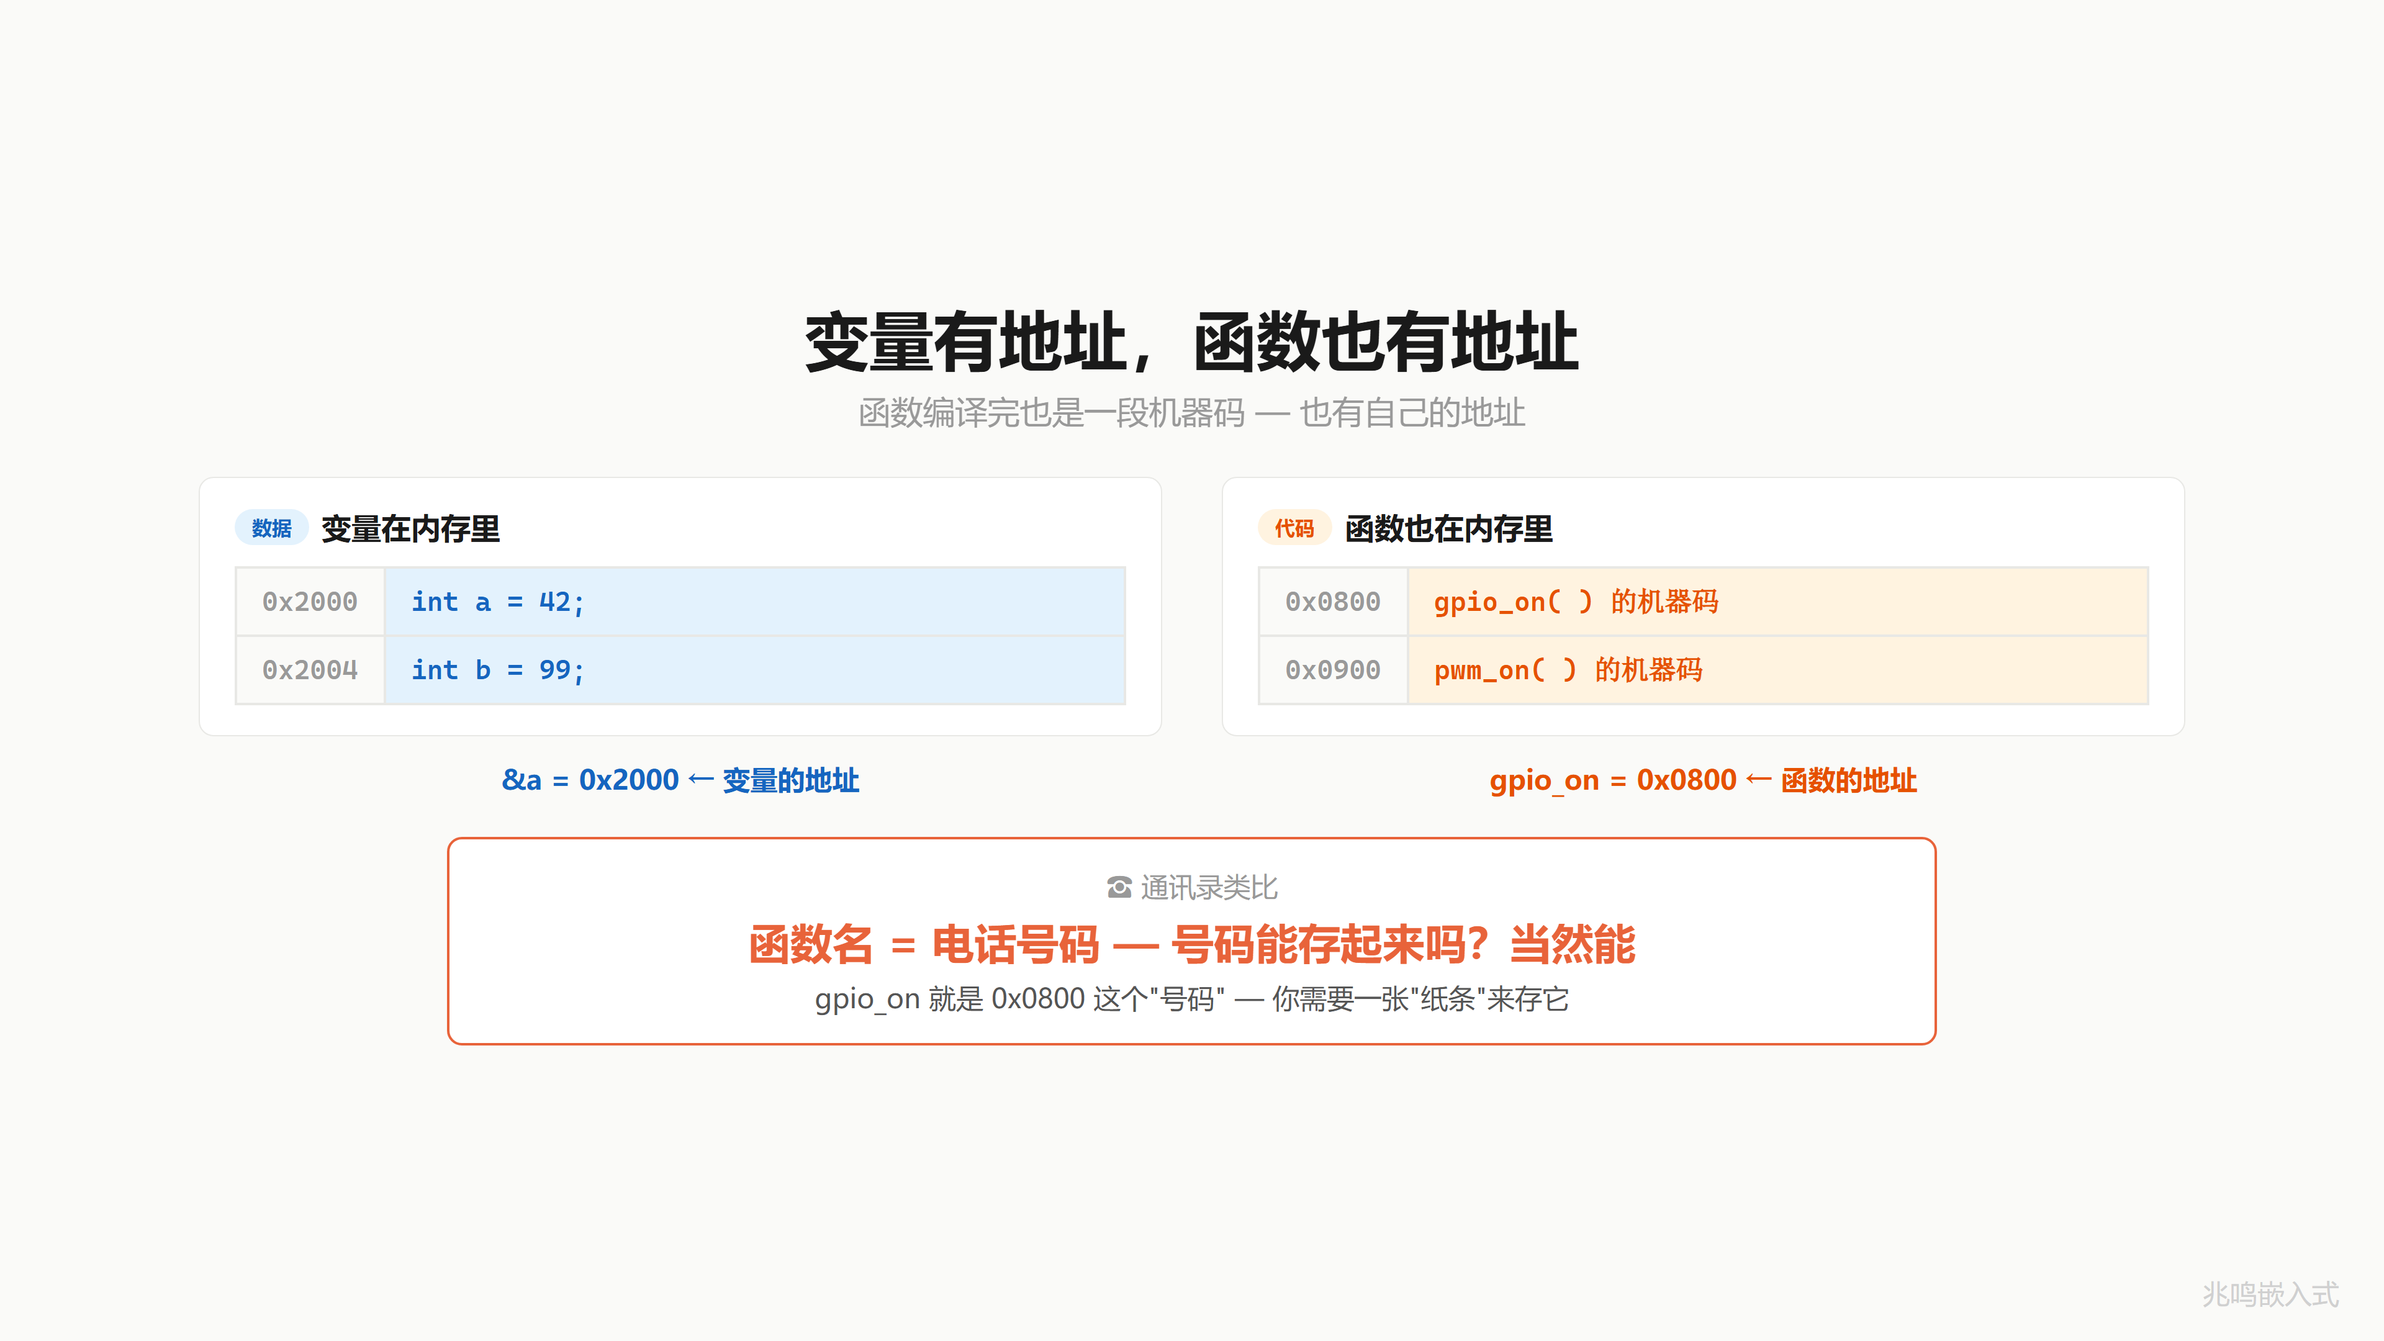The height and width of the screenshot is (1341, 2384).
Task: Click the heading 变量在内存里
Action: pos(411,528)
